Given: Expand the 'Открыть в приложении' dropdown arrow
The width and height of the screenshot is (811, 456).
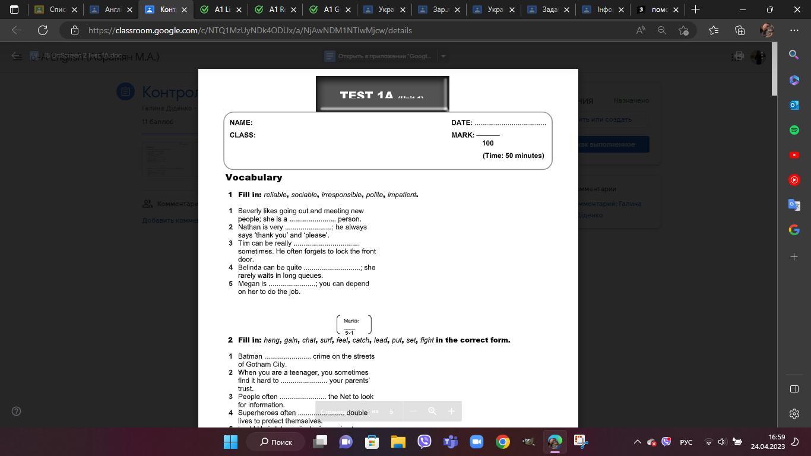Looking at the screenshot, I should (x=443, y=56).
